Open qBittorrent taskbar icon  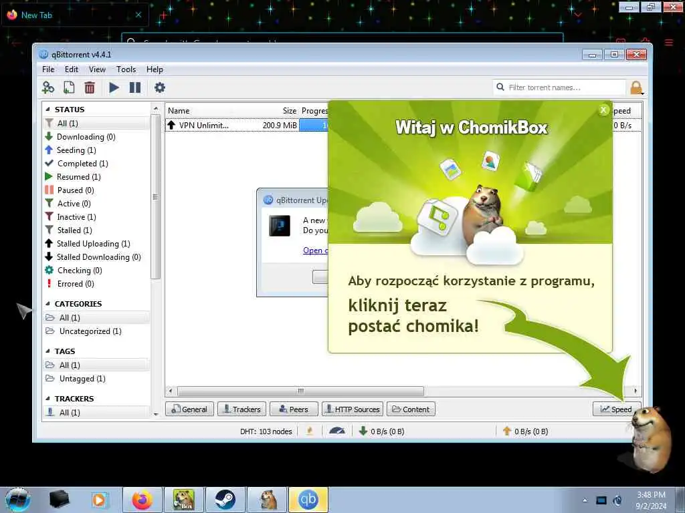(x=308, y=500)
